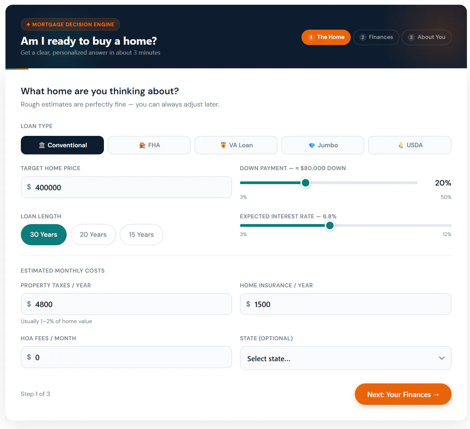Click the 50% maximum label on down payment
This screenshot has width=470, height=429.
point(446,197)
